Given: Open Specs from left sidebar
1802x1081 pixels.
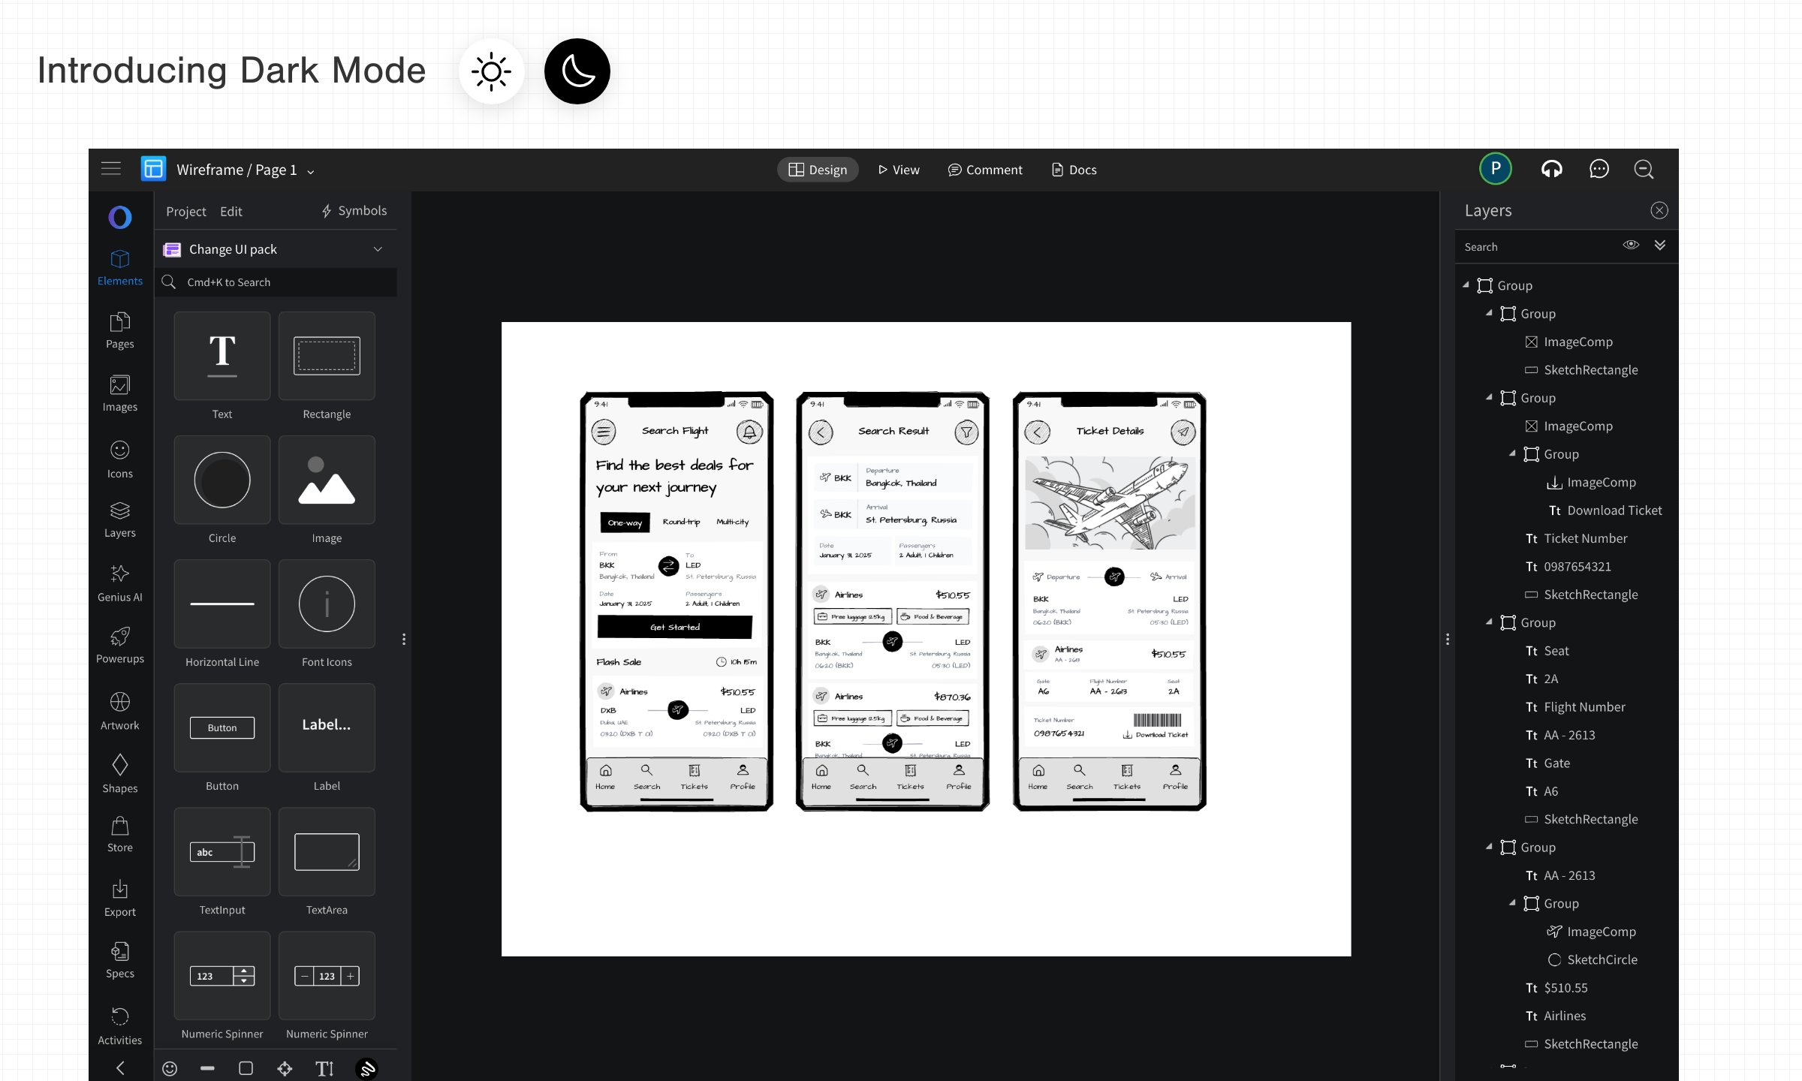Looking at the screenshot, I should [119, 959].
